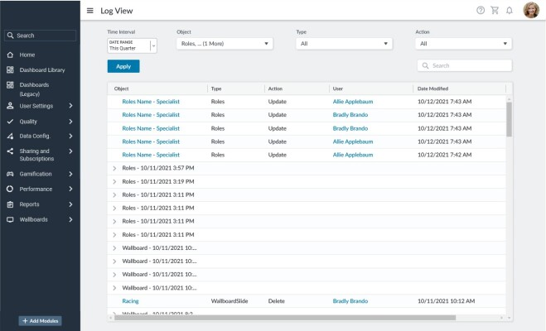
Task: Click the vertical scrollbar of the log table
Action: tap(509, 120)
